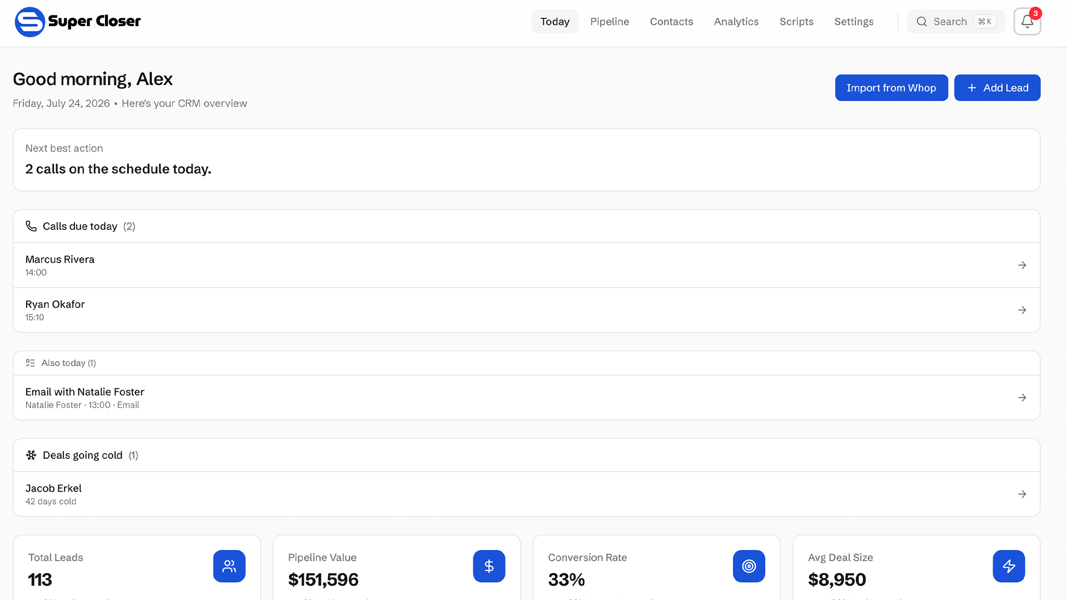Open Jacob Erkel cold deal arrow
This screenshot has height=600, width=1067.
click(1022, 494)
